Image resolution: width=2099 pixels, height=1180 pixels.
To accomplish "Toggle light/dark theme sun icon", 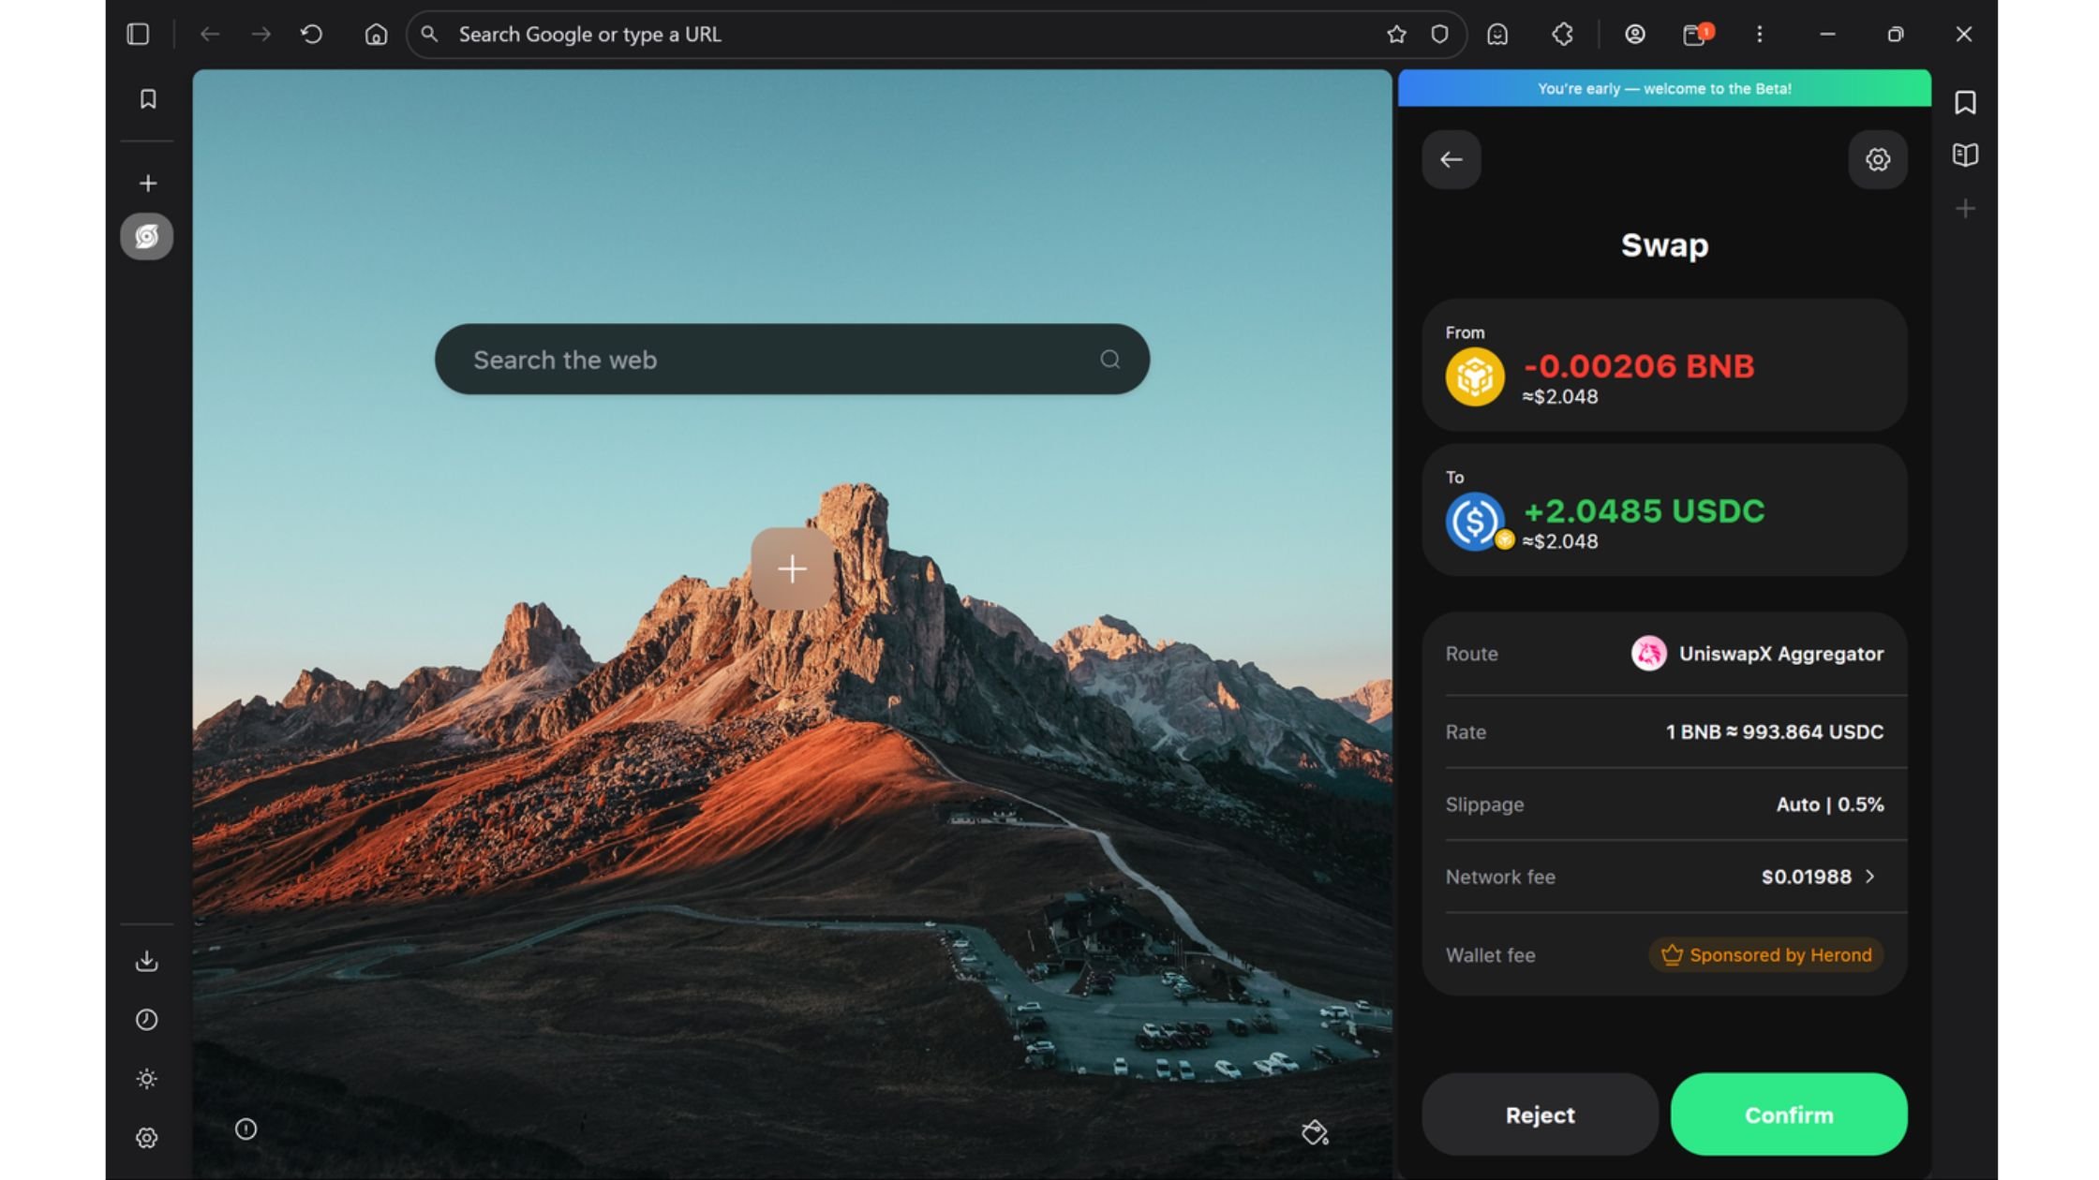I will [147, 1079].
